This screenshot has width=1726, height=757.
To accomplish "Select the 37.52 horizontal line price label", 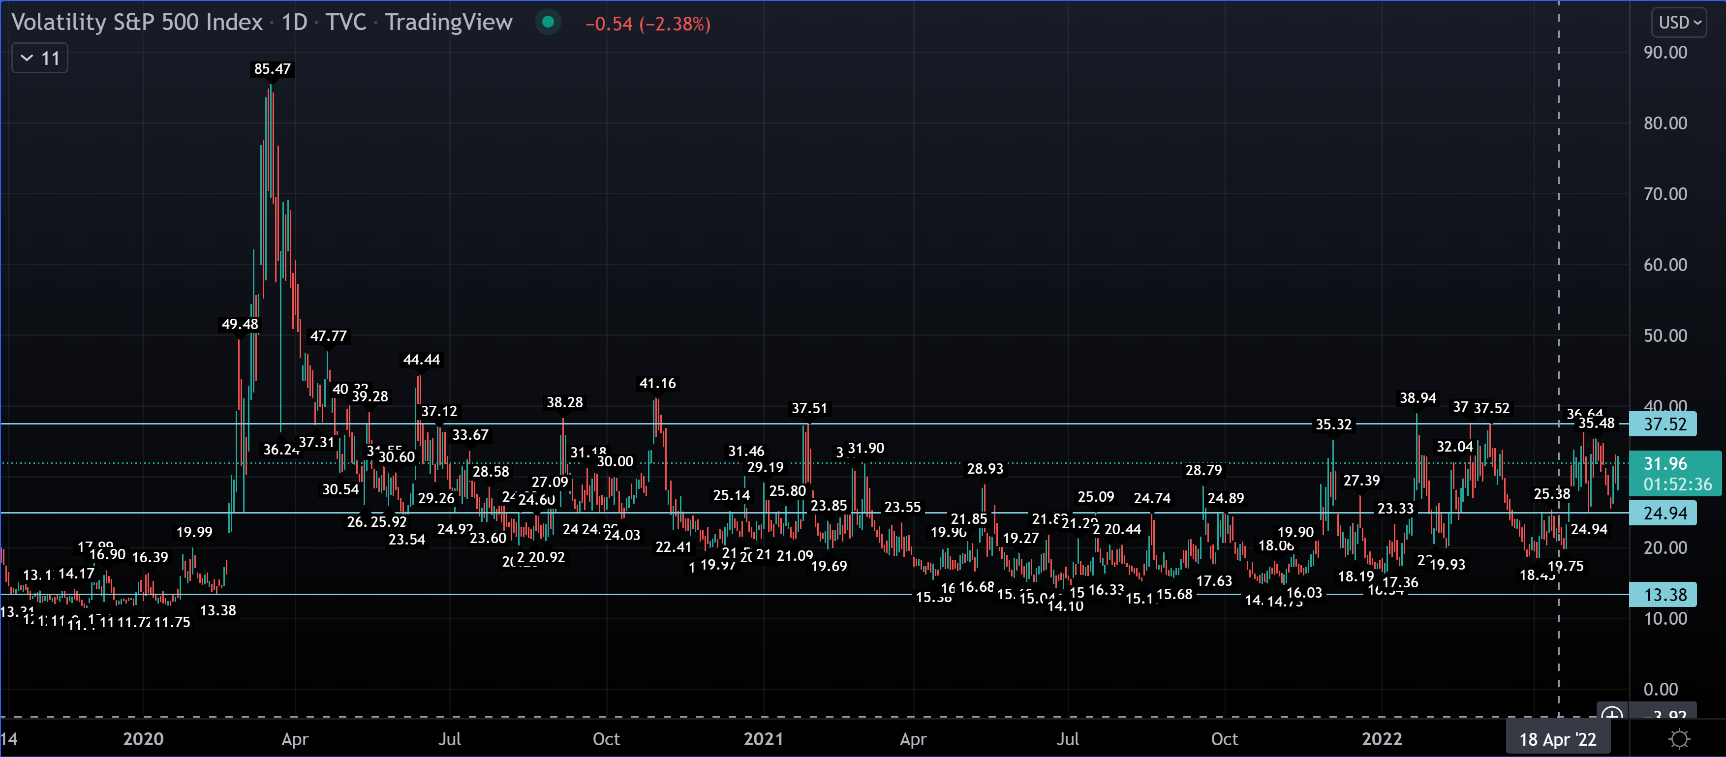I will pyautogui.click(x=1663, y=424).
